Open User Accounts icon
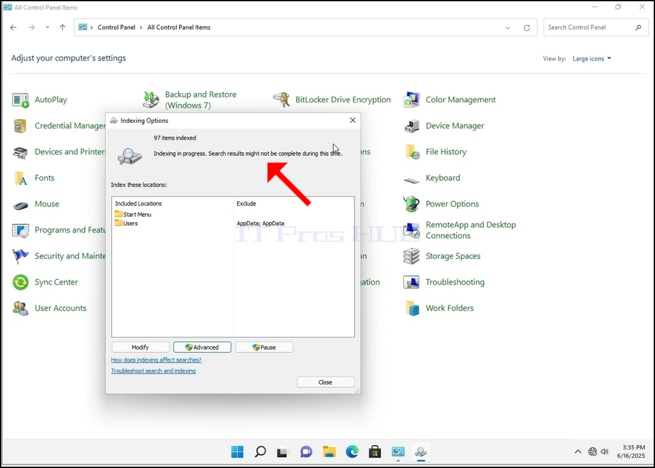This screenshot has width=655, height=468. (20, 309)
